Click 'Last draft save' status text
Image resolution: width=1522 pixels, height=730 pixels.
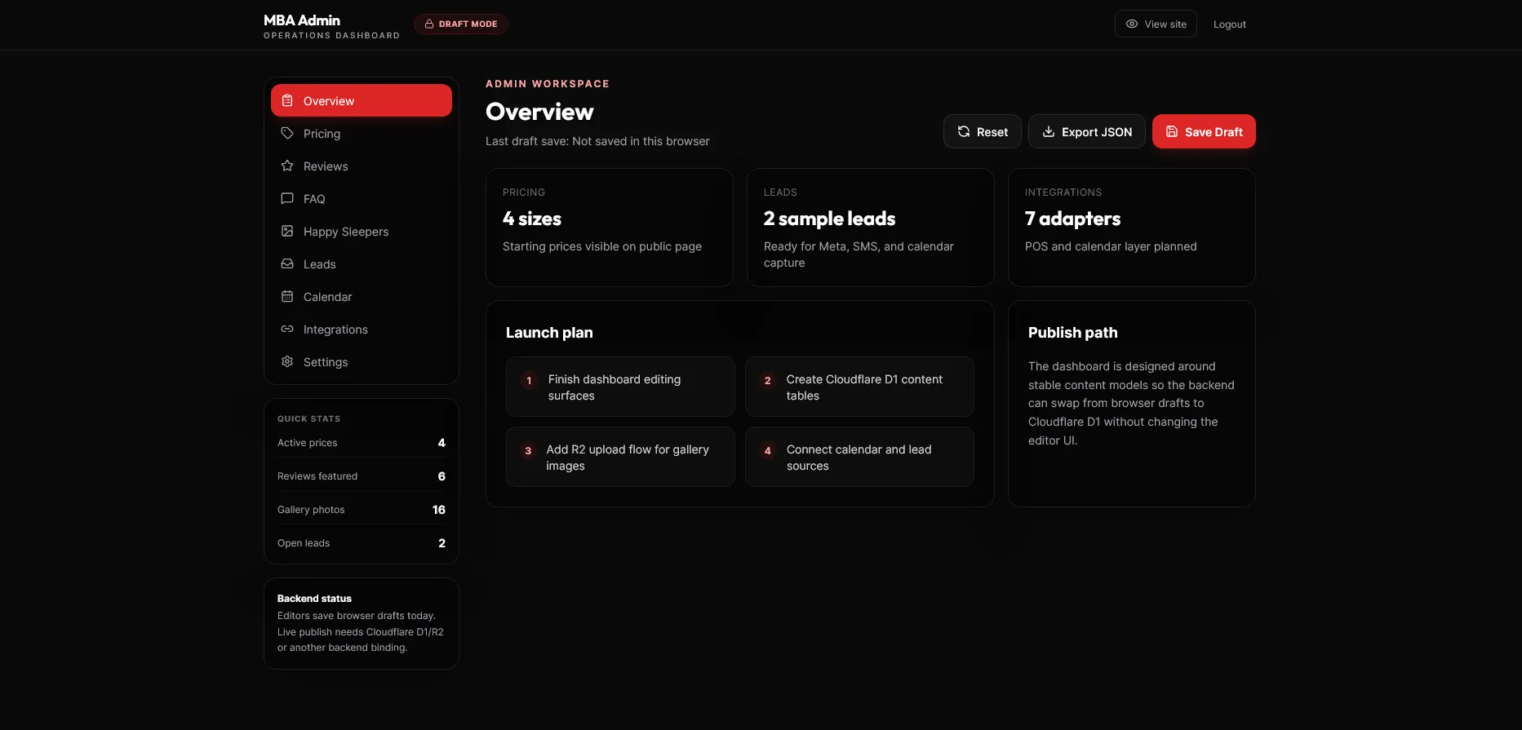[x=597, y=141]
